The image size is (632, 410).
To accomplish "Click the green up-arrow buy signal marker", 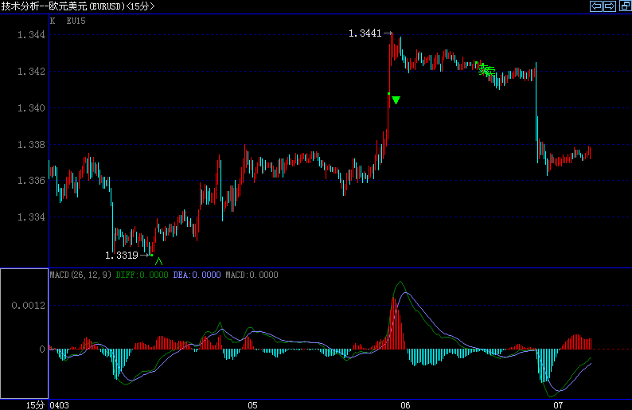I will coord(159,261).
